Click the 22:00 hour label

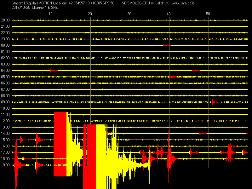5,33
